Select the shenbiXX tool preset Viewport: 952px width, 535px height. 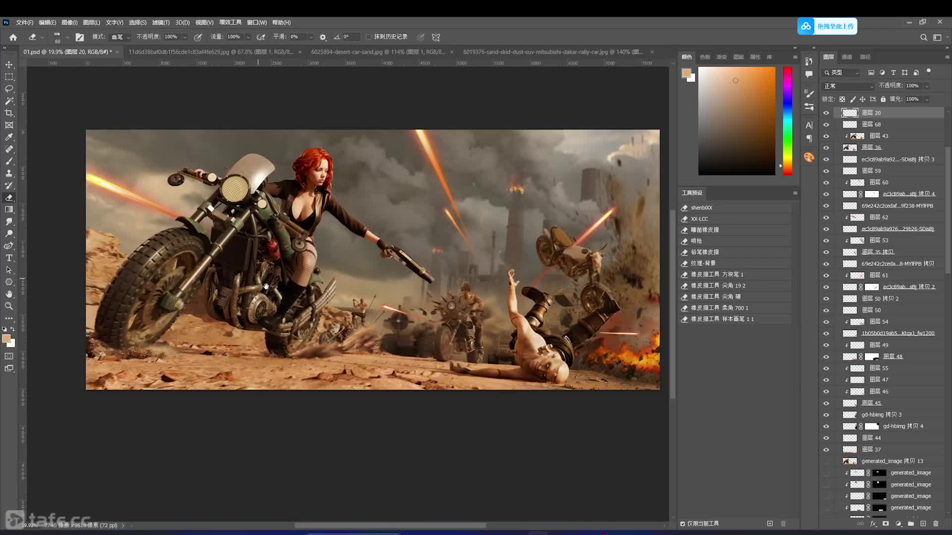click(x=736, y=208)
